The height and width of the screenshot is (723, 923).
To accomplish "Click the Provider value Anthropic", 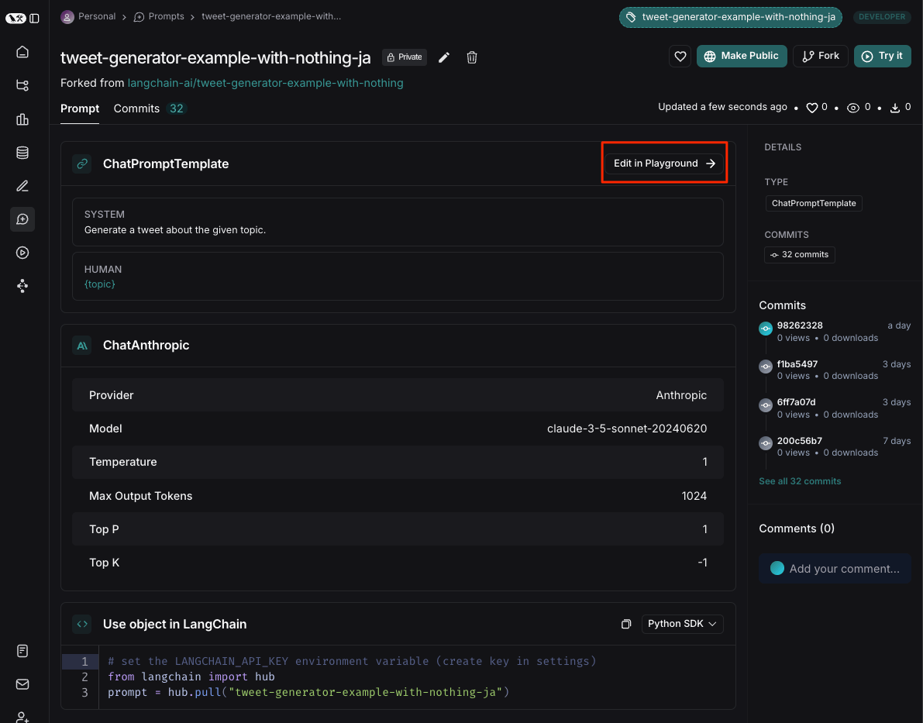I will (682, 395).
